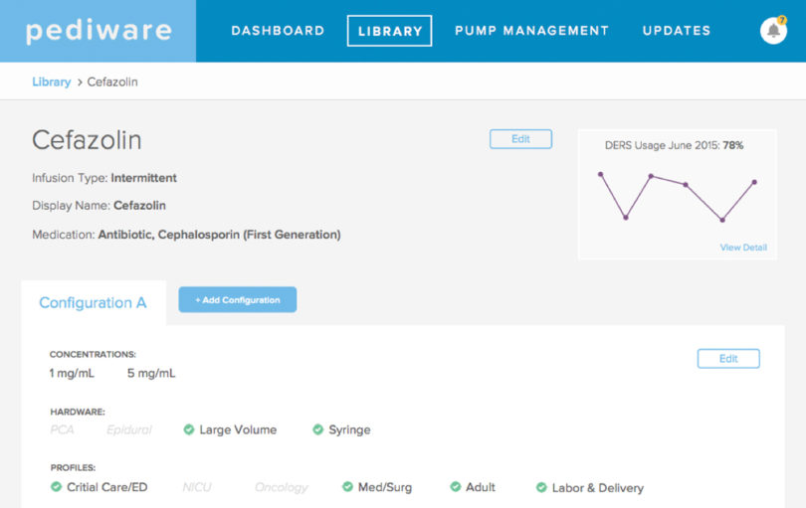Enable the NICU profile
This screenshot has width=806, height=508.
197,487
